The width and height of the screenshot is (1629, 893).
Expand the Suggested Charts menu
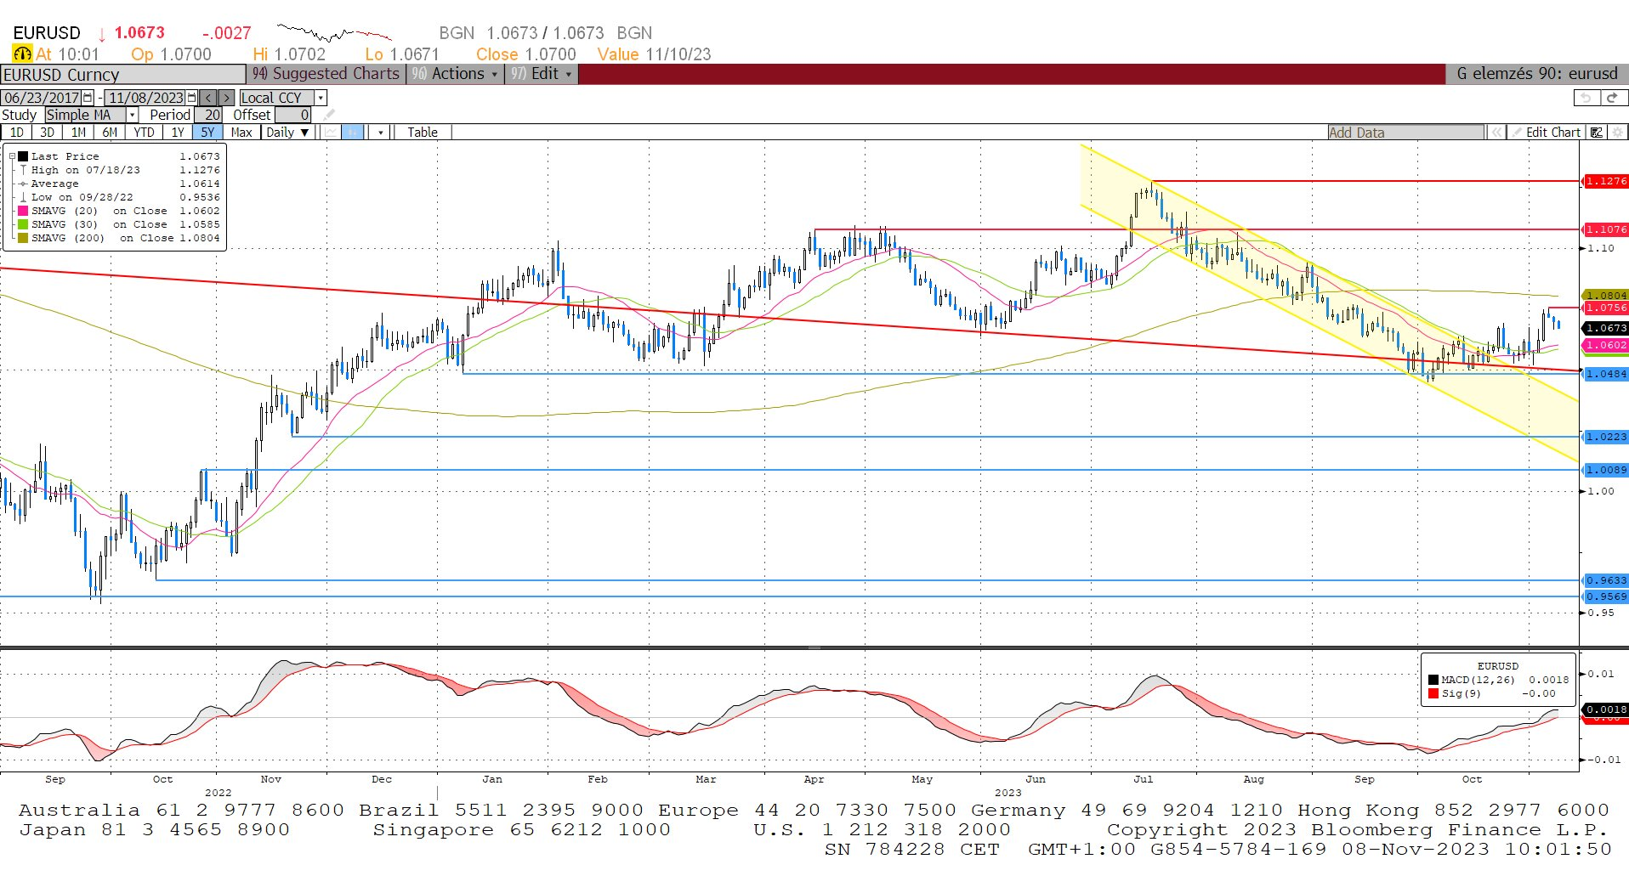point(326,74)
